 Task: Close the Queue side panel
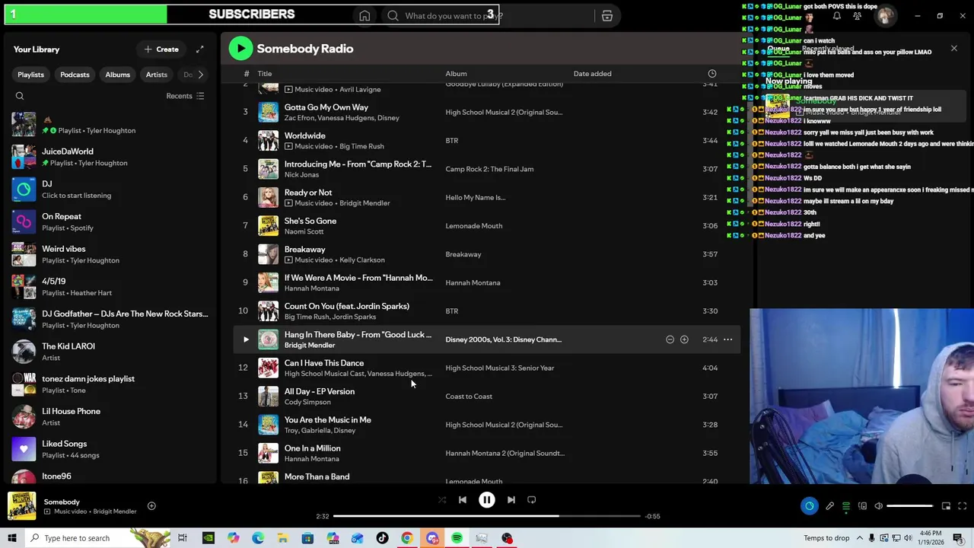pyautogui.click(x=953, y=49)
